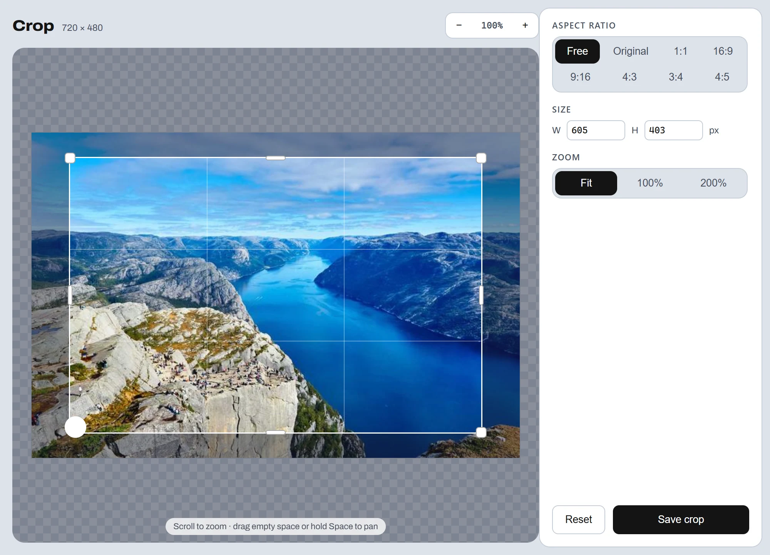Choose the 16:9 aspect ratio
770x555 pixels.
point(723,51)
